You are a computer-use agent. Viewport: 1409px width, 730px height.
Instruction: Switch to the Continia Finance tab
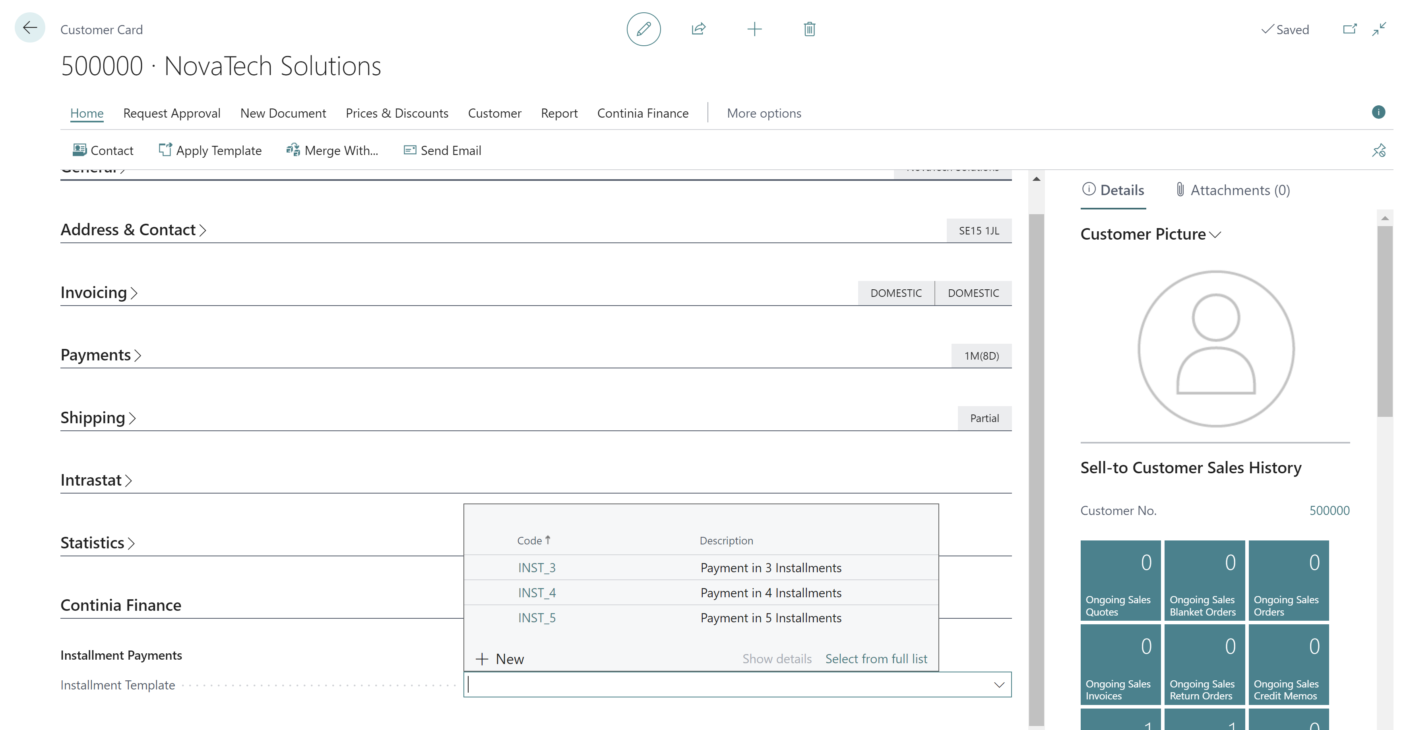coord(643,113)
